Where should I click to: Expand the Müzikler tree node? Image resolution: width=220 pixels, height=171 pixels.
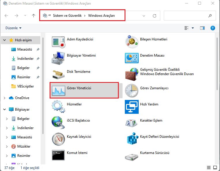[x=7, y=146]
